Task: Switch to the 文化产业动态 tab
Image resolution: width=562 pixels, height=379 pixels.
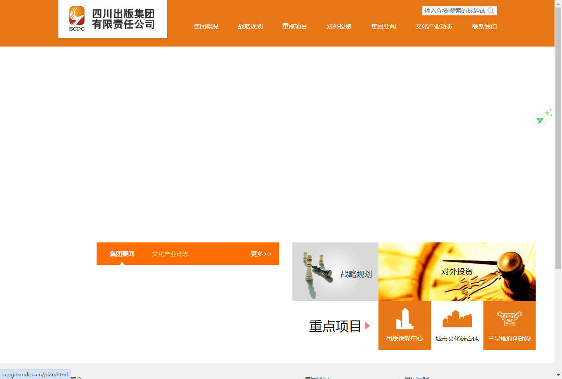Action: tap(170, 253)
